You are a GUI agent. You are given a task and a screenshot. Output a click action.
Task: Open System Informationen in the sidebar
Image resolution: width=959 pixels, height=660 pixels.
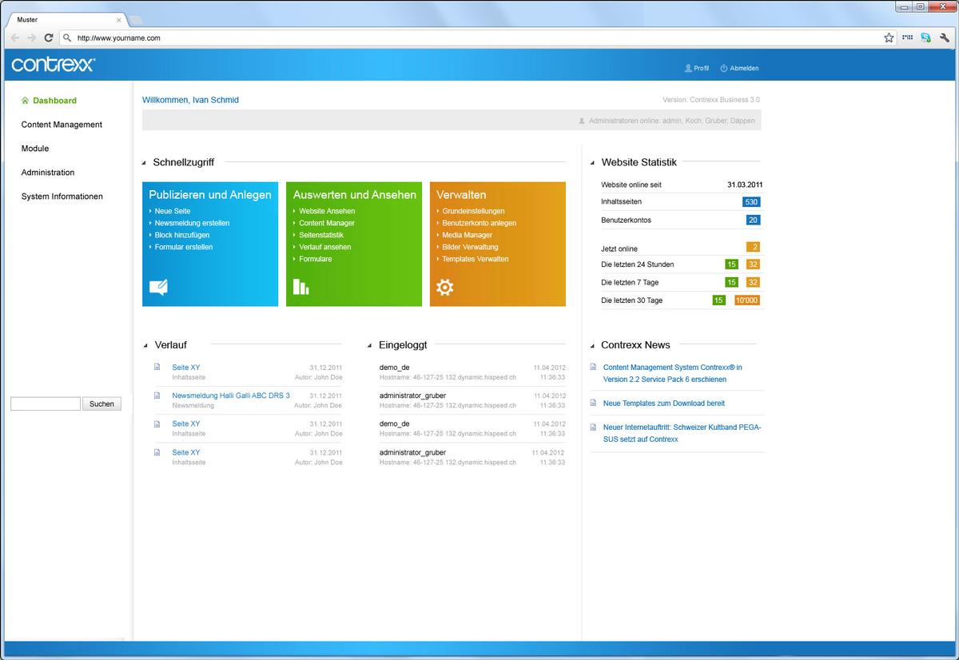tap(62, 197)
